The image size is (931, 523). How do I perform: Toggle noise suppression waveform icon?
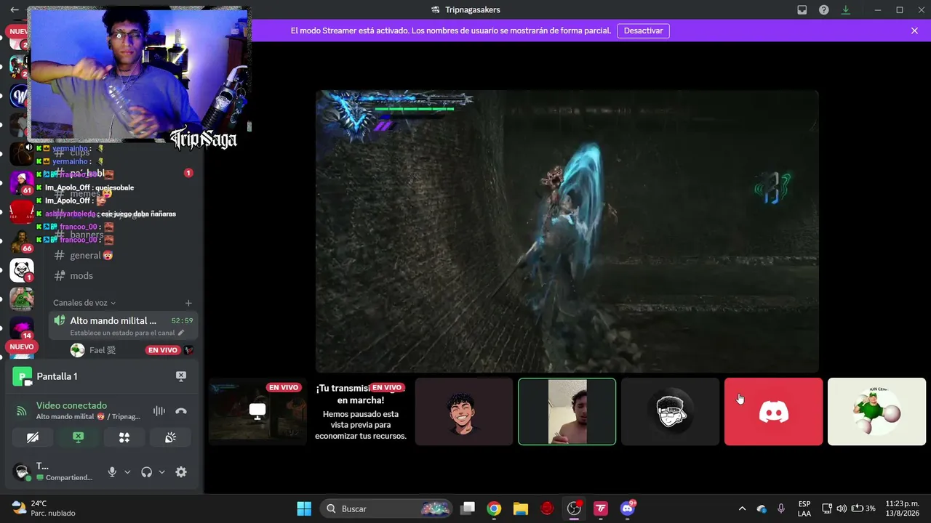coord(159,411)
